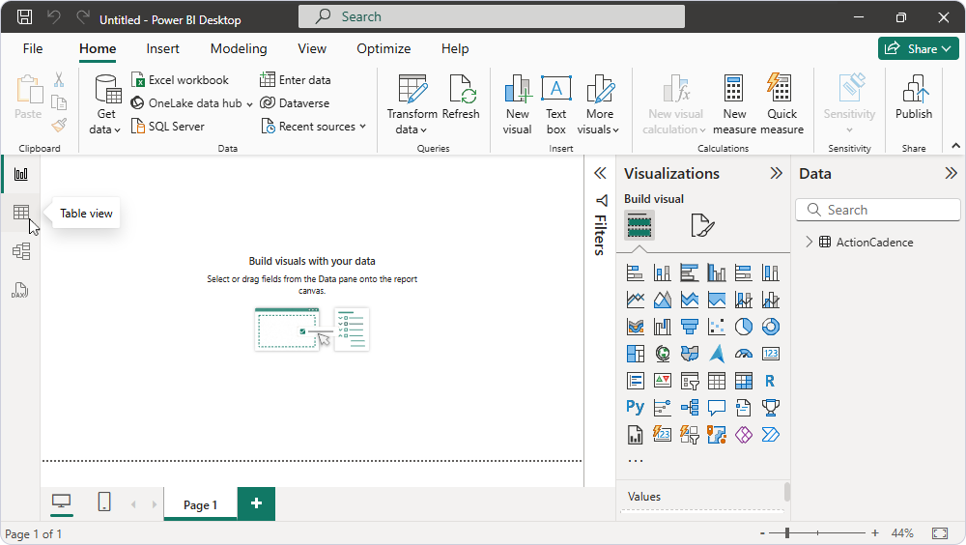Click the Data pane search field
Image resolution: width=966 pixels, height=545 pixels.
pyautogui.click(x=878, y=210)
